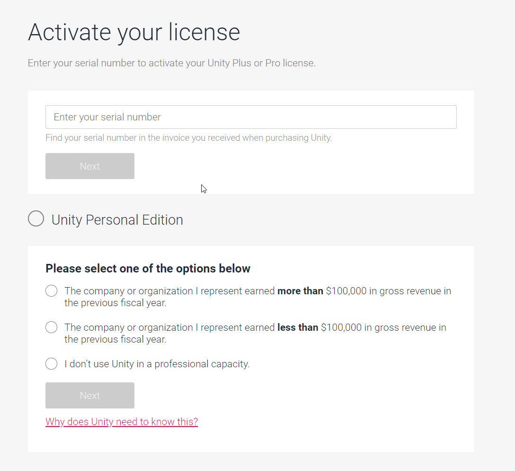Choose the 'more than $100,000' revenue option
The image size is (515, 471).
51,290
